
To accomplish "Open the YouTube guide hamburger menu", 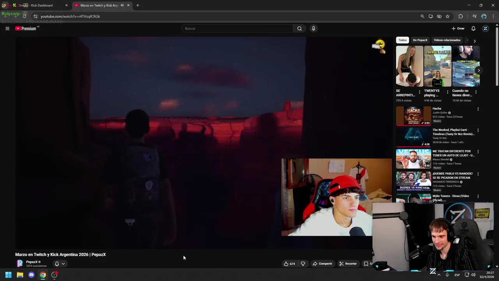I will click(x=7, y=28).
